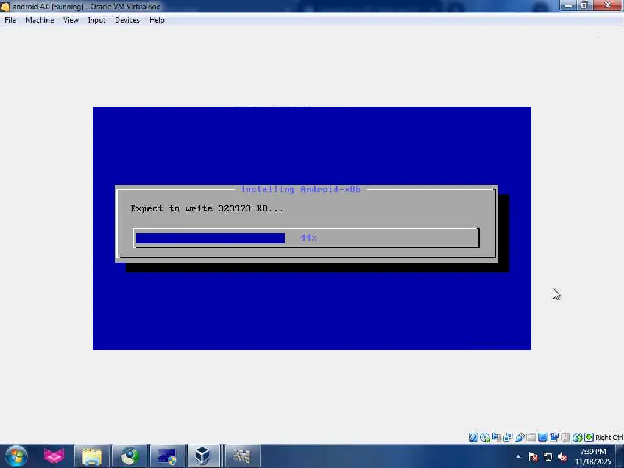Open the View menu
This screenshot has width=624, height=468.
point(71,20)
